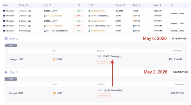Click Savings USDS in the $132,099,331 panel
Image resolution: width=191 pixels, height=105 pixels.
pyautogui.click(x=16, y=93)
